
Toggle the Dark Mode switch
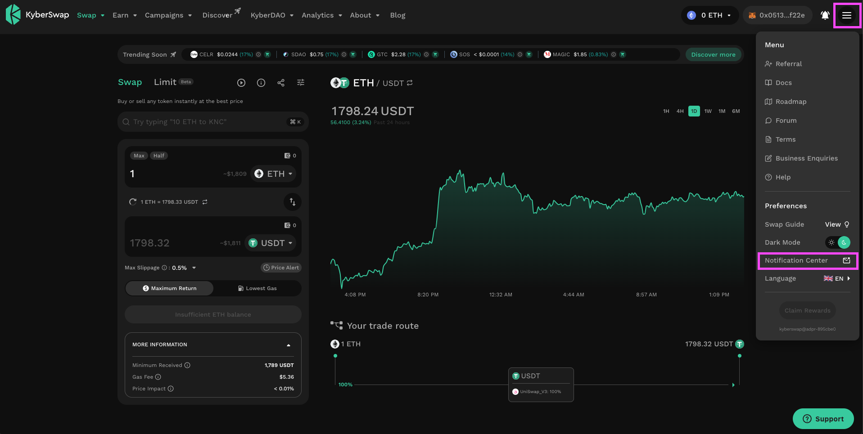pyautogui.click(x=838, y=242)
